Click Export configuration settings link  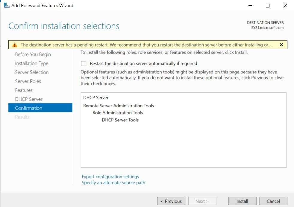click(x=110, y=177)
